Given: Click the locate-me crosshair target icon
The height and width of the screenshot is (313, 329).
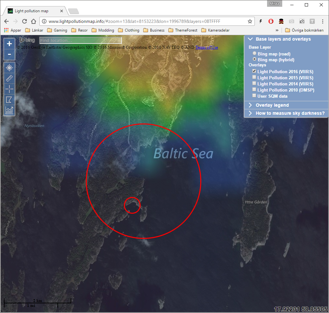Looking at the screenshot, I should coord(9,68).
